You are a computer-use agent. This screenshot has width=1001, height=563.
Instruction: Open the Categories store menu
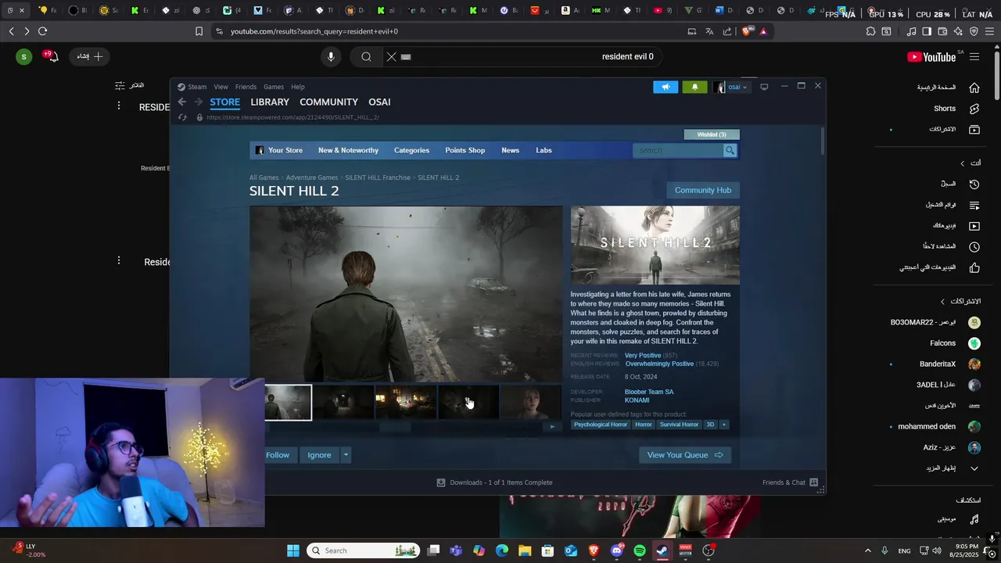411,150
